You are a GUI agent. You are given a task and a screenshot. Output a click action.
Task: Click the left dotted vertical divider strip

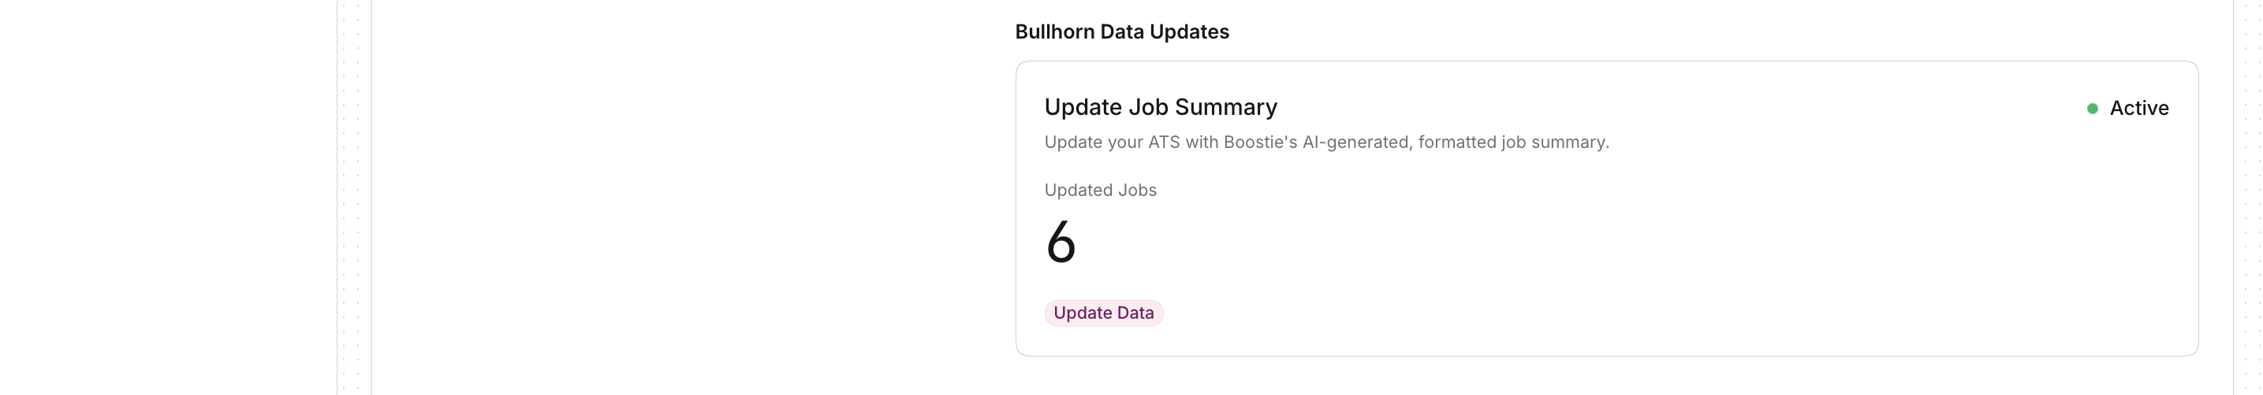click(353, 197)
